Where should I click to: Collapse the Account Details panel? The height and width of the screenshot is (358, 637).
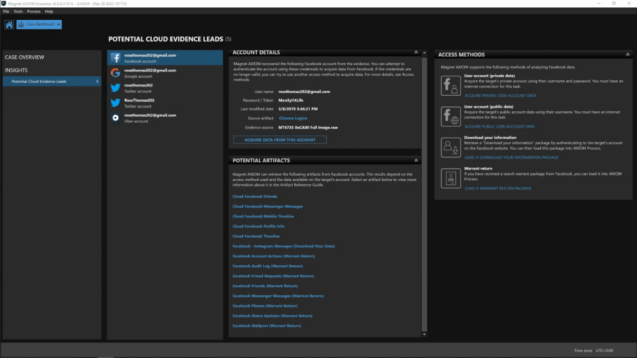click(x=415, y=52)
